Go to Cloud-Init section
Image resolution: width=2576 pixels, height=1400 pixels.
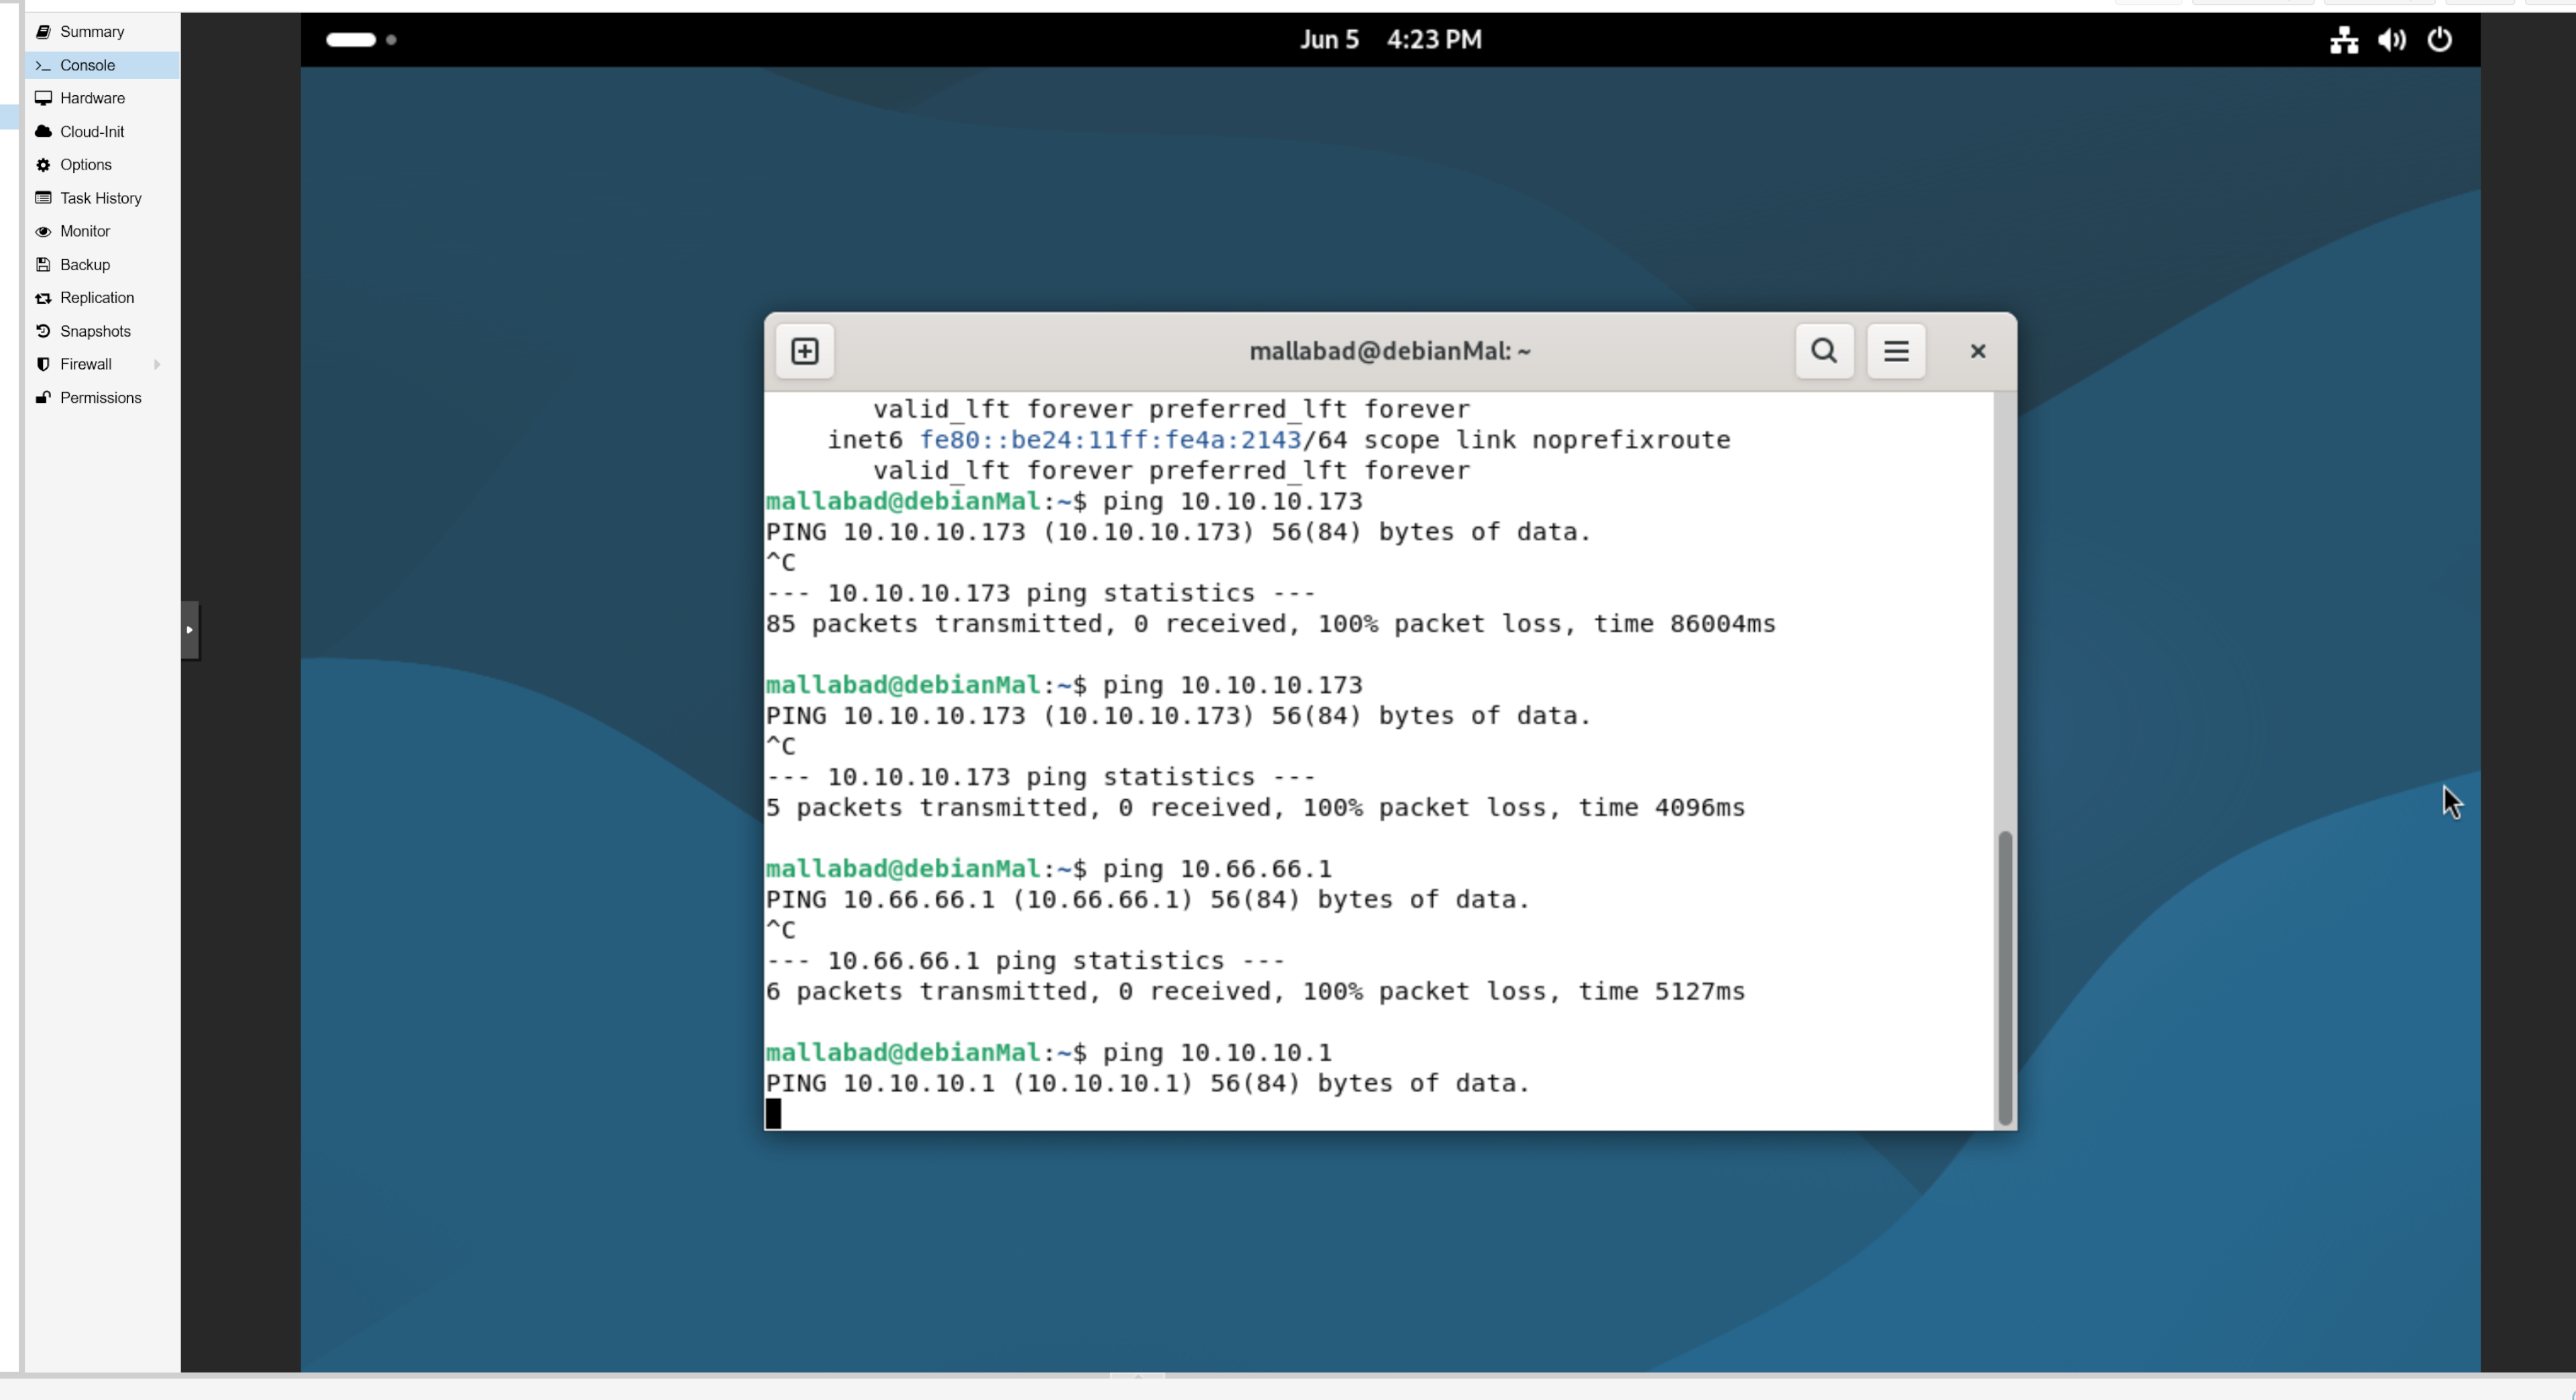(101, 132)
